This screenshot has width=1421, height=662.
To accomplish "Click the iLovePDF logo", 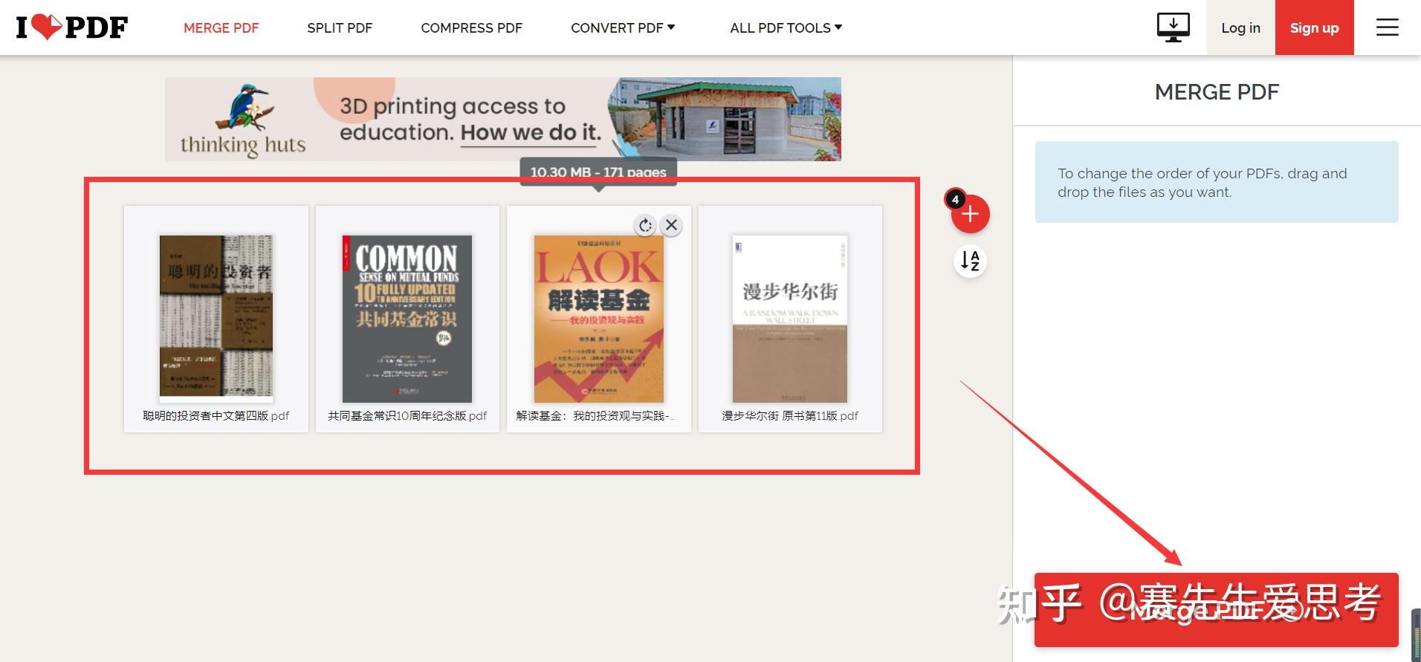I will coord(72,27).
